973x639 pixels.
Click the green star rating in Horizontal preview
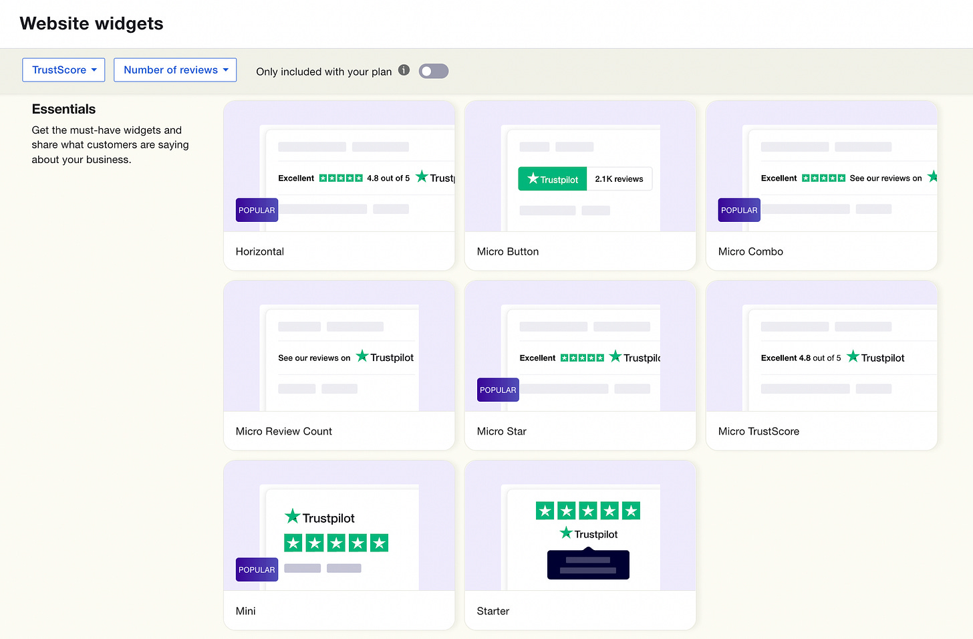click(x=341, y=178)
